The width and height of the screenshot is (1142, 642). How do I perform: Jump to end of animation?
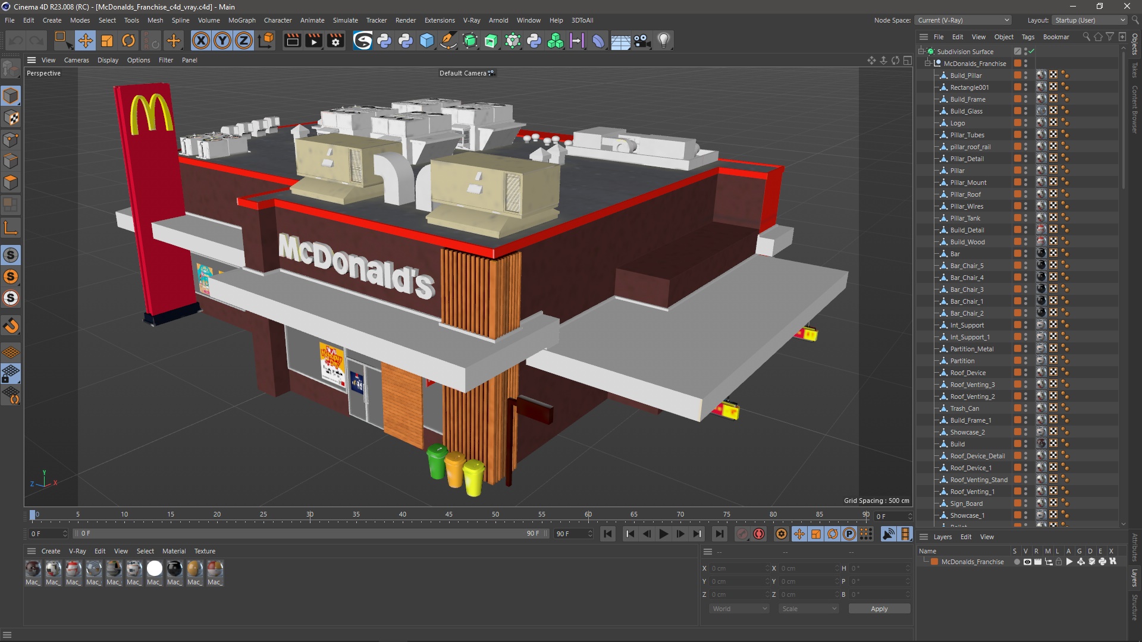click(719, 534)
